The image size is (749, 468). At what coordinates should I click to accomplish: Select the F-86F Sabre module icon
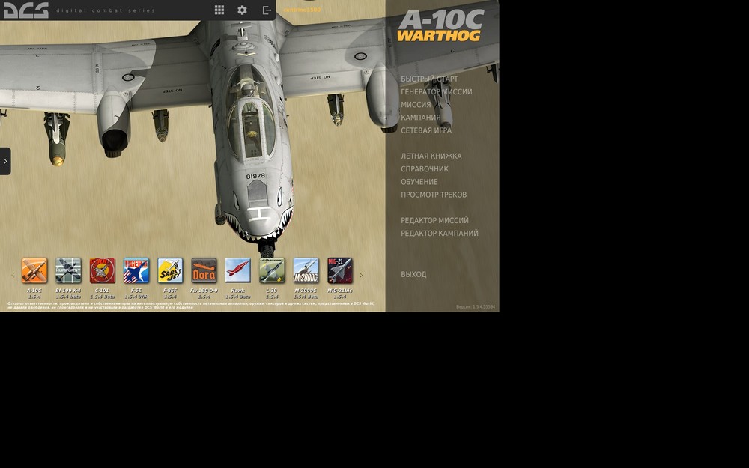[170, 270]
